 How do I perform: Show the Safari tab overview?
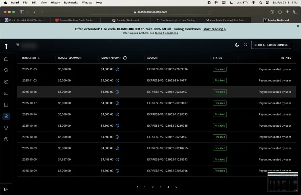295,12
